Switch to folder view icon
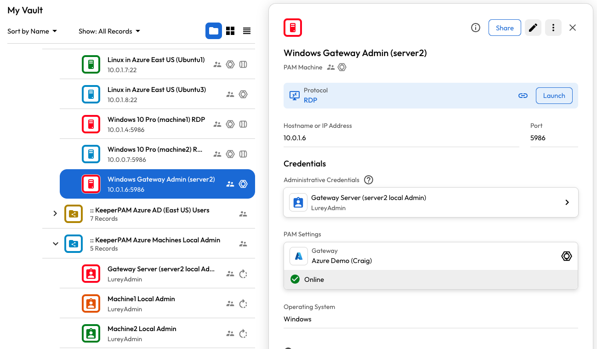 (214, 31)
